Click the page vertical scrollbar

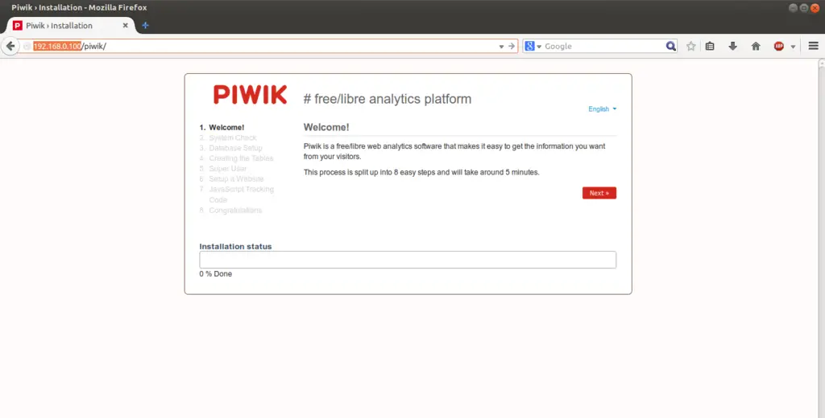(x=822, y=239)
